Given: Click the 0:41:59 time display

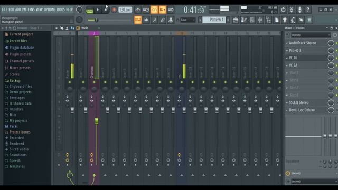Looking at the screenshot, I should pyautogui.click(x=194, y=9).
